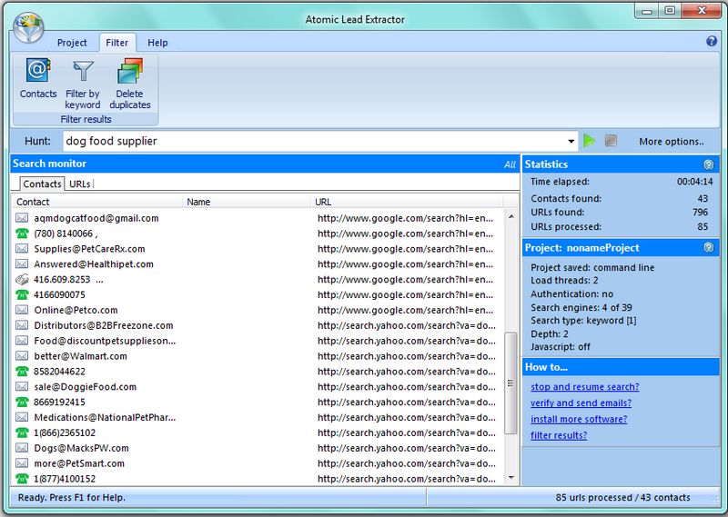Screen dimensions: 728x517
Task: Click fax icon beside 416.609.8253
Action: tap(22, 279)
